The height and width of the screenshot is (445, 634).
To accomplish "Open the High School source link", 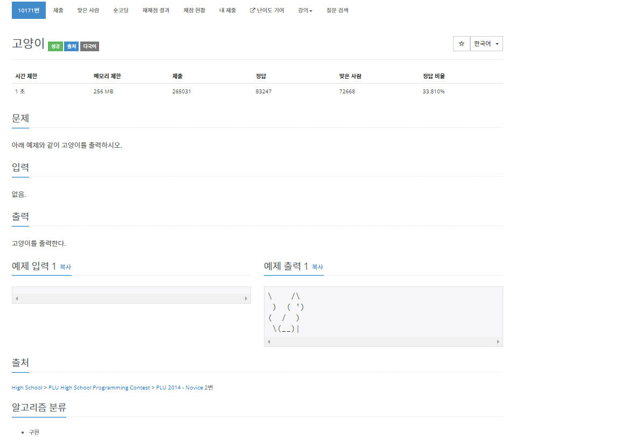I will coord(27,387).
